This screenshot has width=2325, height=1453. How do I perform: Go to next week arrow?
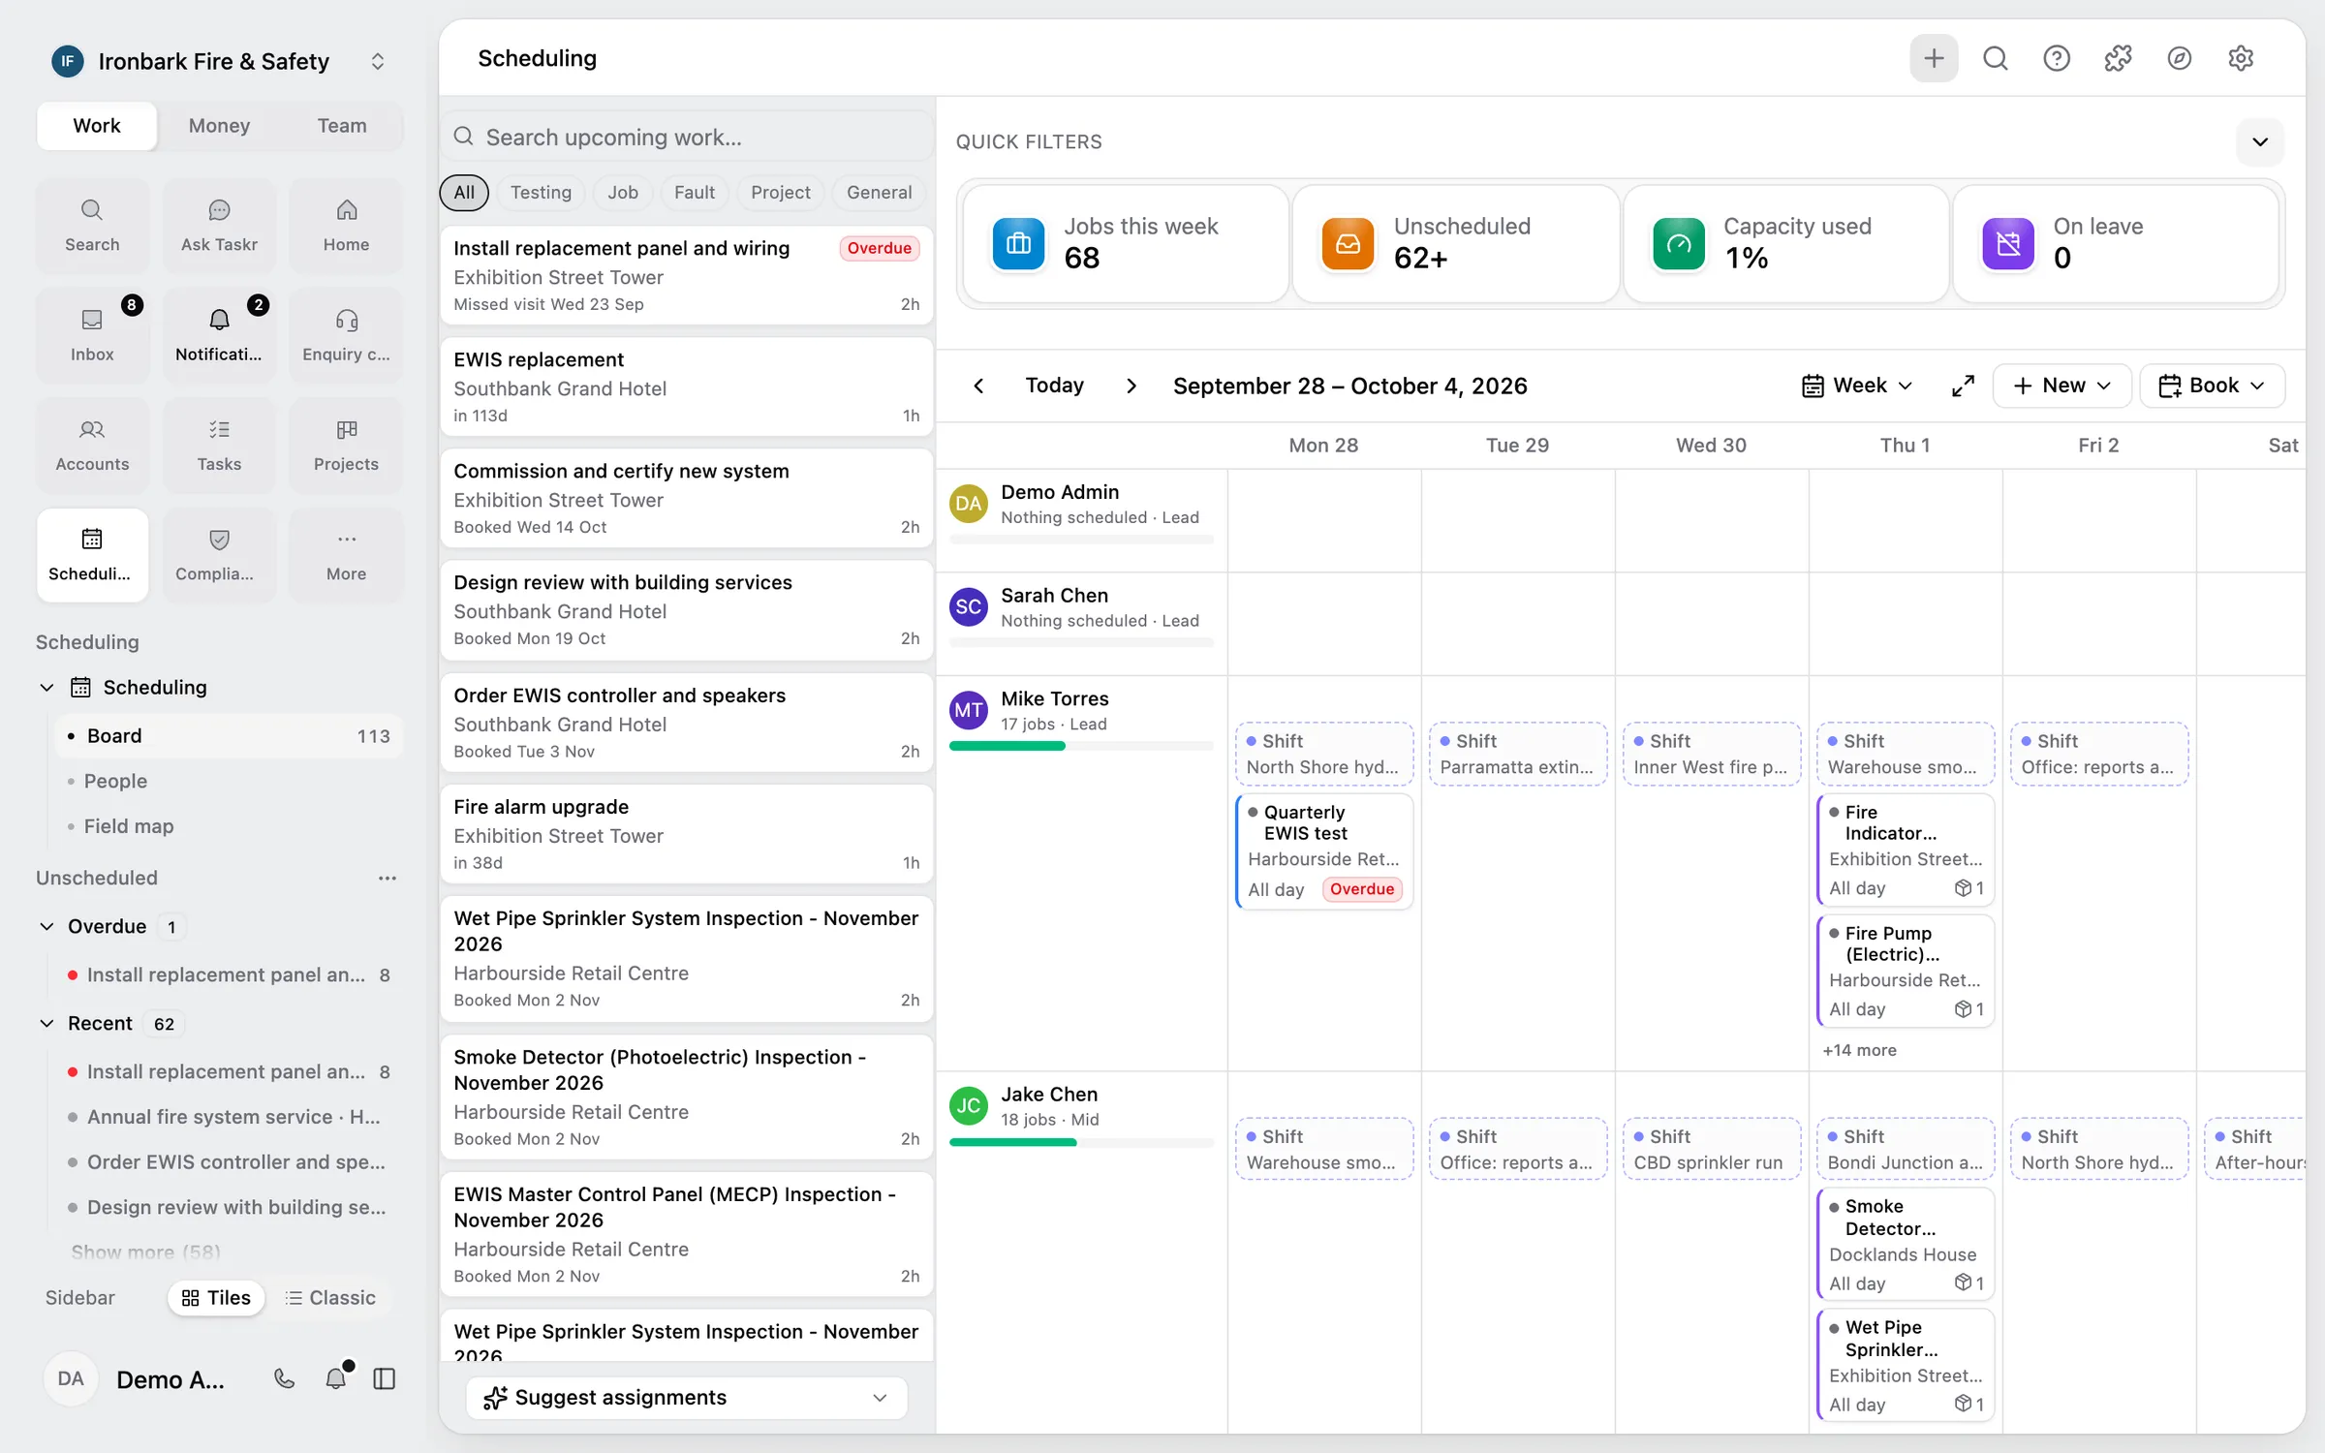pyautogui.click(x=1131, y=386)
